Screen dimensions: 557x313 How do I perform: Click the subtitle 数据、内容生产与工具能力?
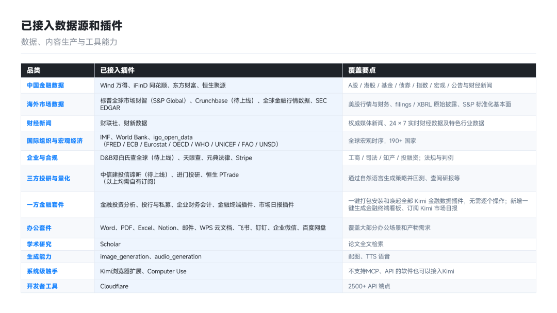(69, 42)
